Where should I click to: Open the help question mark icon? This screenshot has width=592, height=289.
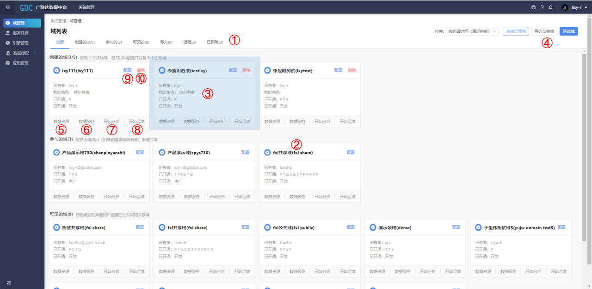542,7
